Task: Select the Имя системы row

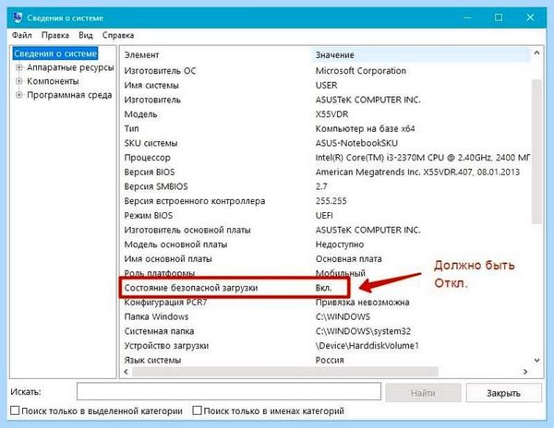Action: [x=327, y=86]
